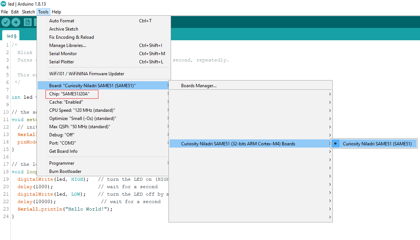The height and width of the screenshot is (240, 420).
Task: Open the Sketch menu
Action: 28,12
